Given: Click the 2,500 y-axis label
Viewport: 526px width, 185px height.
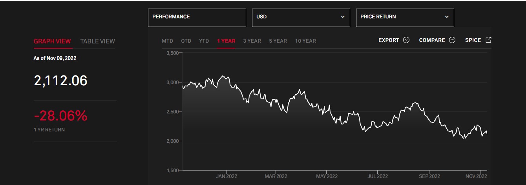Looking at the screenshot, I should 173,112.
